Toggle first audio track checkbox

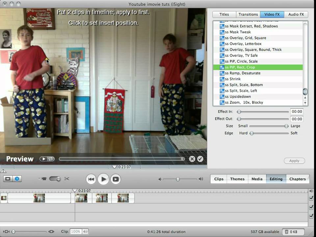pos(311,207)
